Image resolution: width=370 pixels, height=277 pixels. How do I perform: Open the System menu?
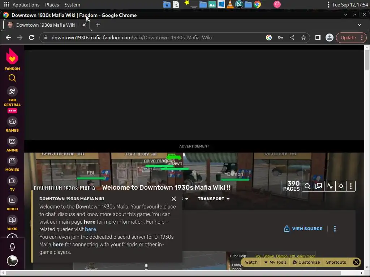coord(72,5)
